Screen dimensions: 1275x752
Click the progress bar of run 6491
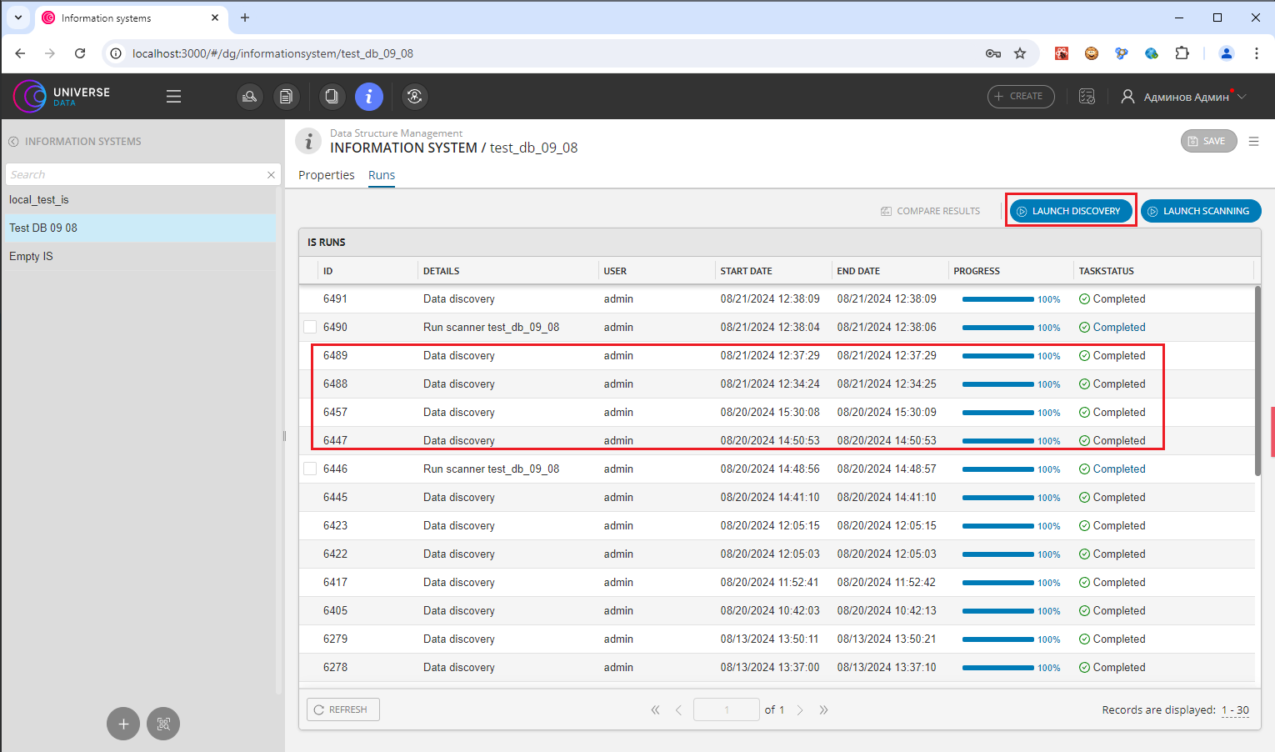point(997,299)
